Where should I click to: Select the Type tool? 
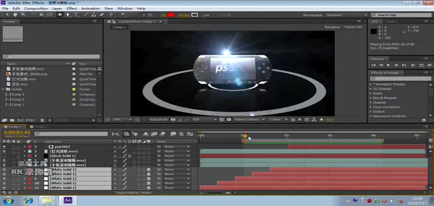coord(75,15)
